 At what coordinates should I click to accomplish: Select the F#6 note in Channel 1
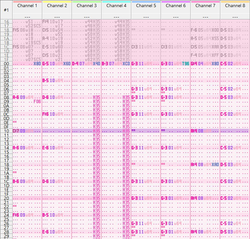tap(16, 215)
